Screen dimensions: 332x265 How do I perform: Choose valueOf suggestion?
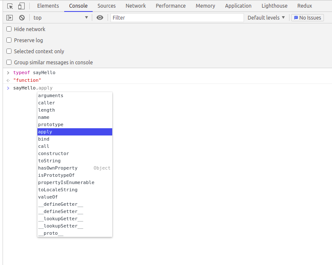pos(75,197)
